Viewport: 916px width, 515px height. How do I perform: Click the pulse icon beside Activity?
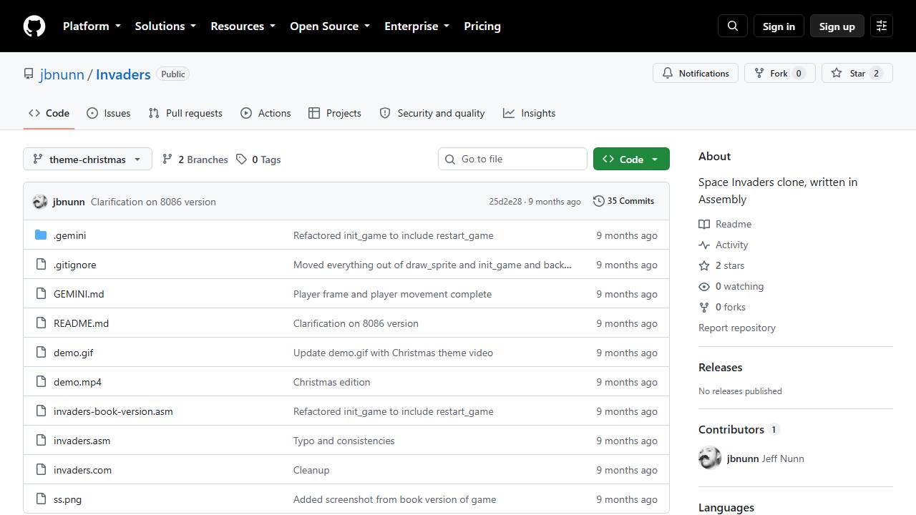coord(704,245)
